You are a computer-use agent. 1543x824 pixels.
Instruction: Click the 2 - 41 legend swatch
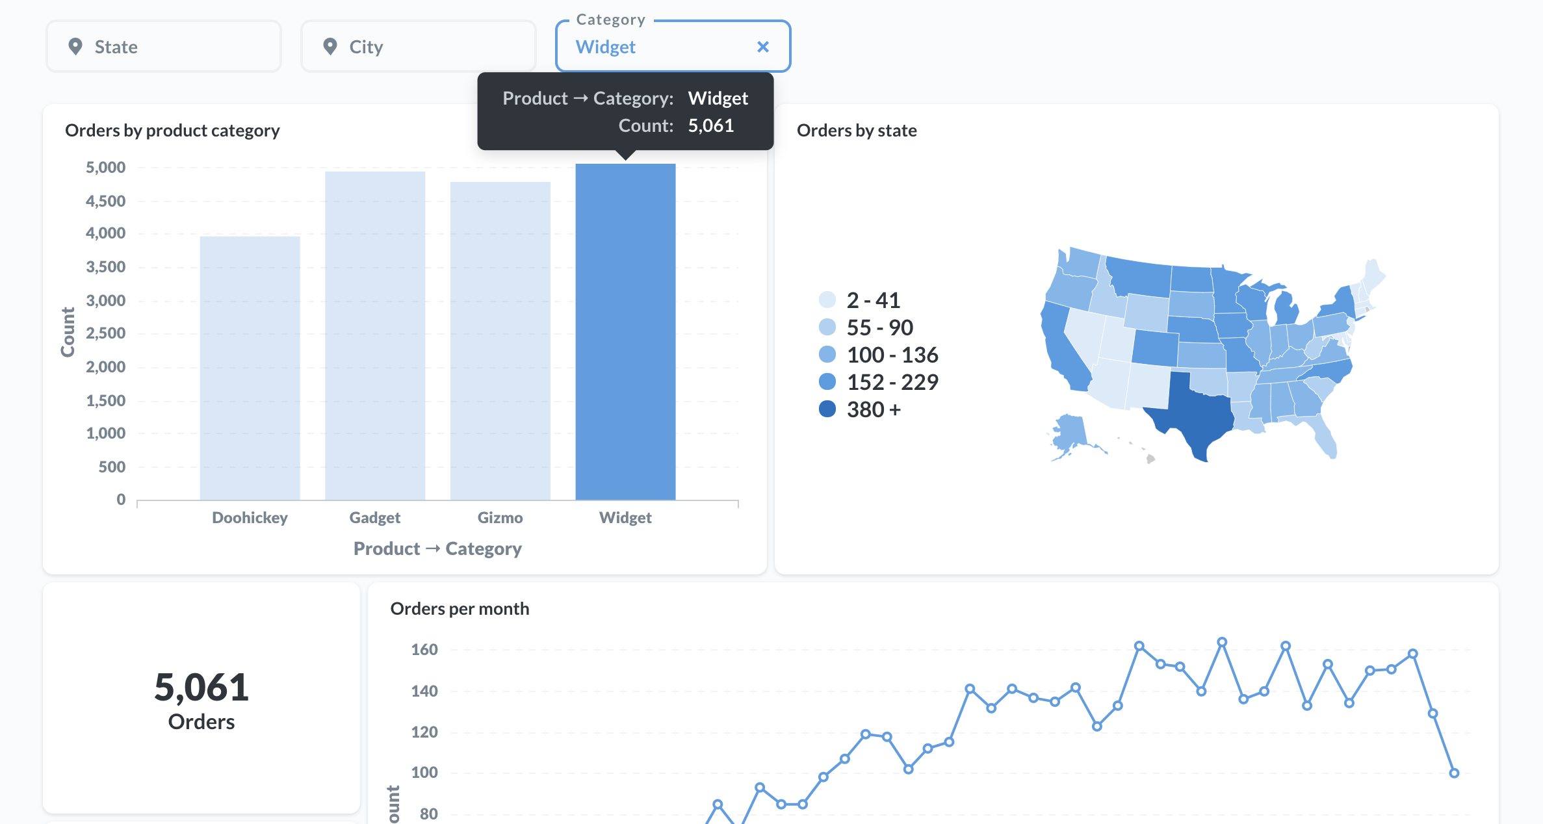pyautogui.click(x=827, y=300)
